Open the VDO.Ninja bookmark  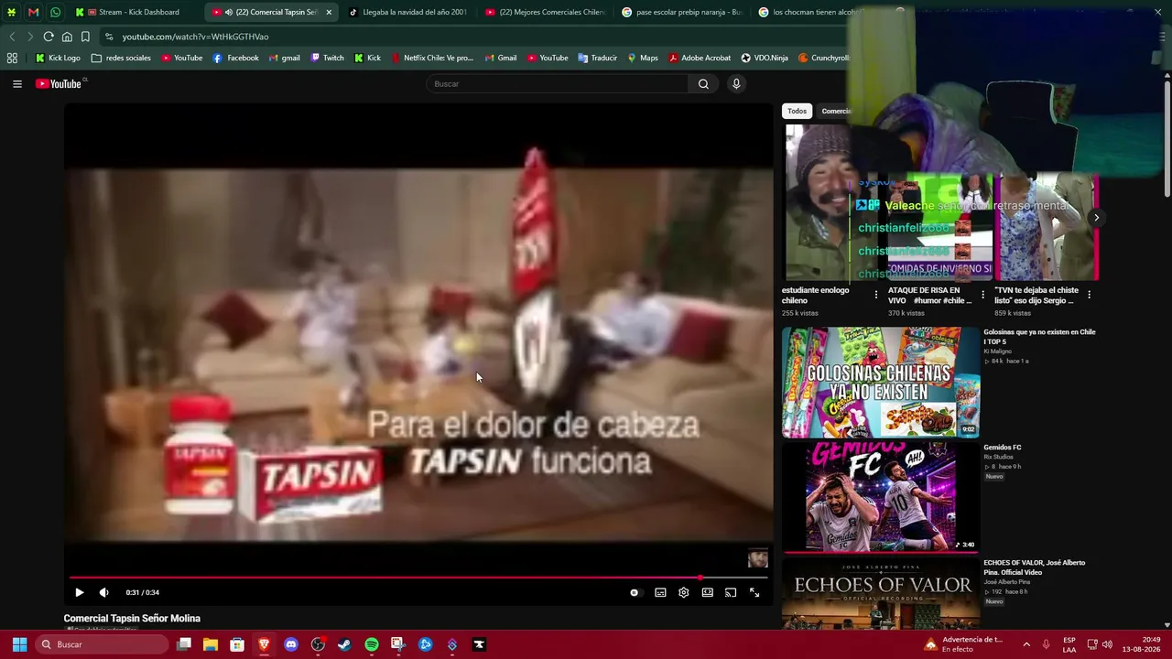tap(765, 58)
